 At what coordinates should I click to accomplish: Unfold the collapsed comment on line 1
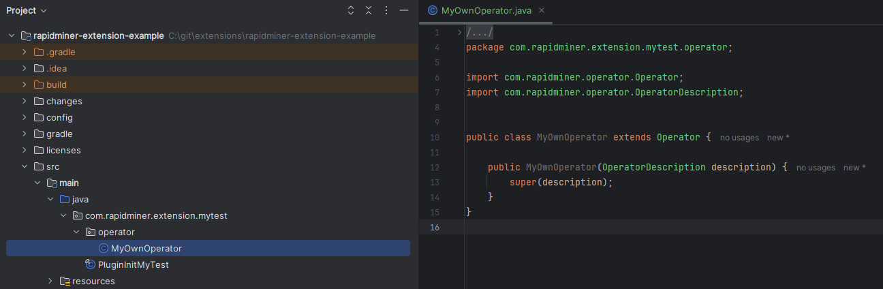point(460,33)
